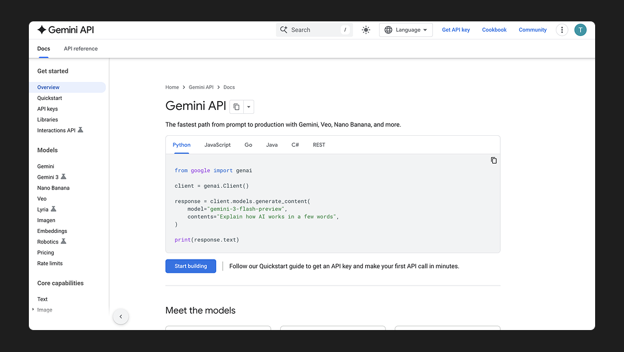Open Interactions API in the sidebar
The image size is (624, 352).
pos(56,130)
